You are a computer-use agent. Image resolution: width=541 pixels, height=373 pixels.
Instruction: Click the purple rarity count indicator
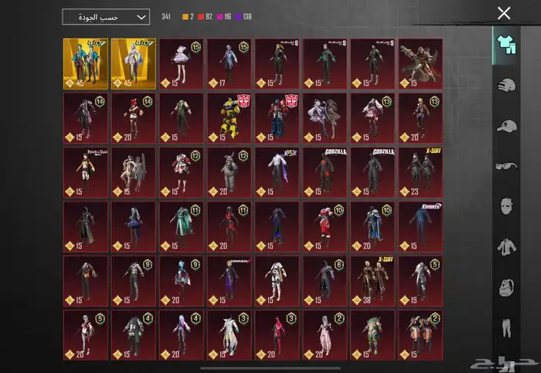coord(240,17)
